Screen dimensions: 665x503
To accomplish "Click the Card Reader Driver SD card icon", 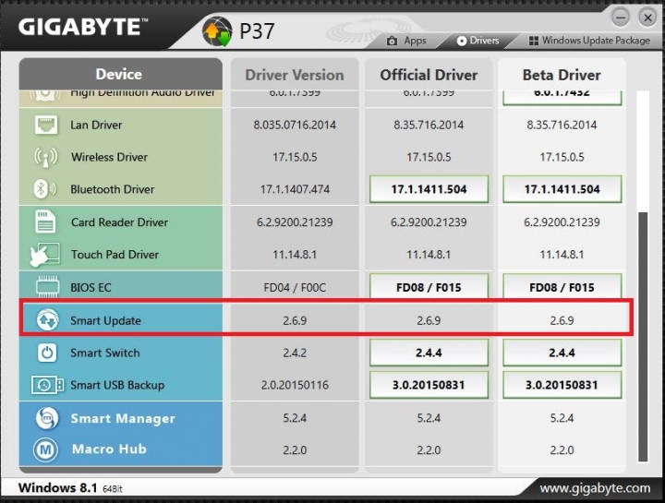I will coord(45,222).
